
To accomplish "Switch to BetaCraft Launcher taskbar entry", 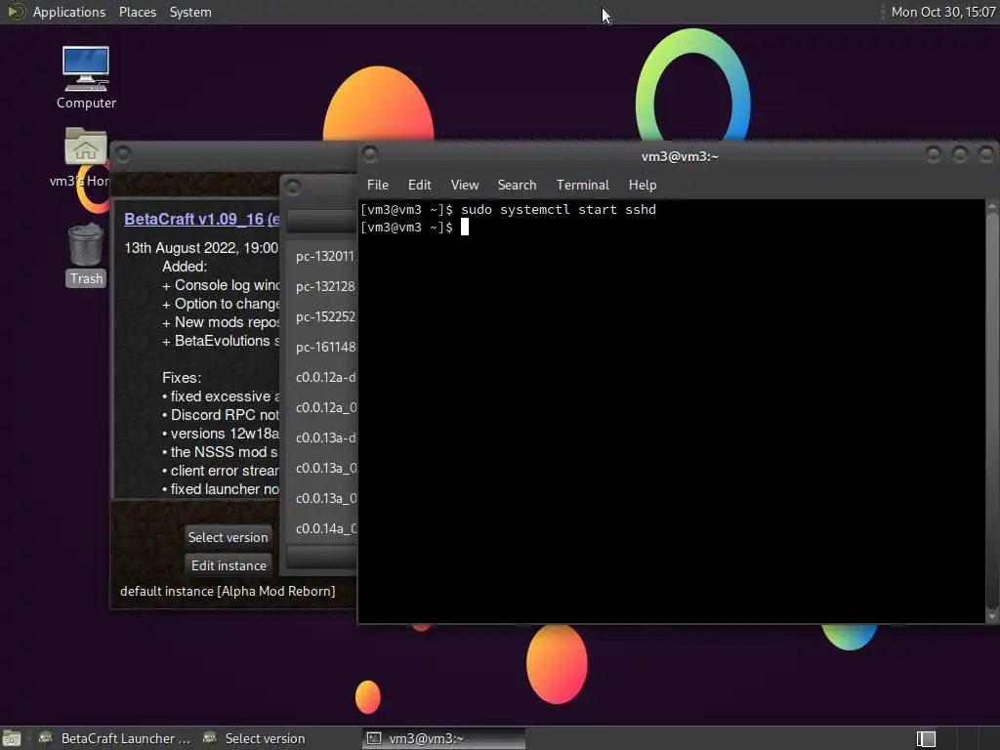I will point(115,738).
